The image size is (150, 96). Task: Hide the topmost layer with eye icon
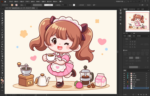(124, 74)
